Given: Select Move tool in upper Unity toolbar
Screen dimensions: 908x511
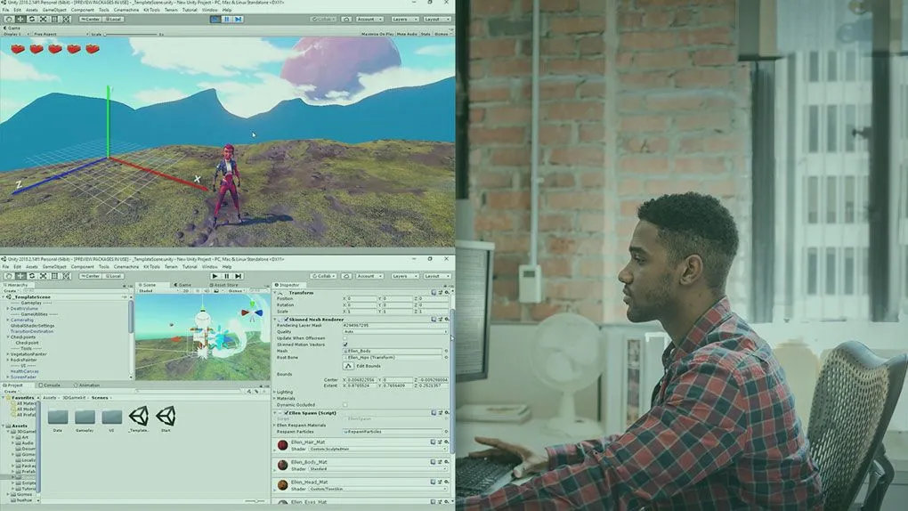Looking at the screenshot, I should [20, 19].
